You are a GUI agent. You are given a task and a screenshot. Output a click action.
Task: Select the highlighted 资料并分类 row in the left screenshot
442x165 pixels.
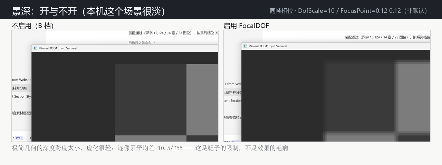tap(21, 88)
